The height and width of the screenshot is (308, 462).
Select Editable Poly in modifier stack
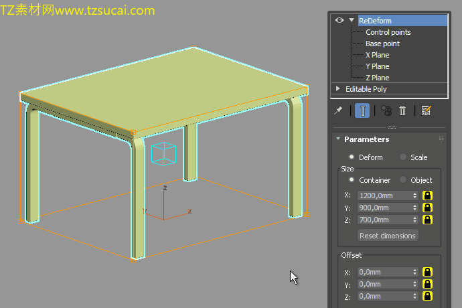pos(366,89)
